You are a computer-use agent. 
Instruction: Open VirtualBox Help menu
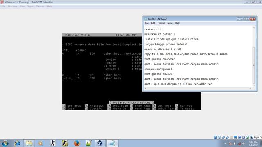coord(50,6)
